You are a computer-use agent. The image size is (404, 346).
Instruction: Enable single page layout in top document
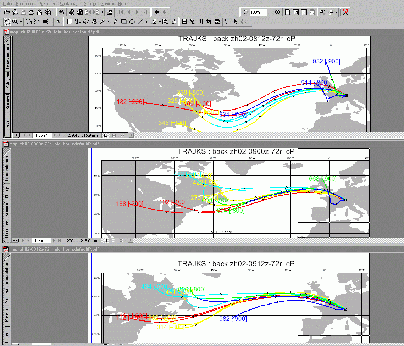[105, 135]
